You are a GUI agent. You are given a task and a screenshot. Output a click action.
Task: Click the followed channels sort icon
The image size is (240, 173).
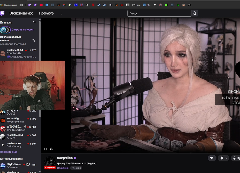(x=34, y=40)
